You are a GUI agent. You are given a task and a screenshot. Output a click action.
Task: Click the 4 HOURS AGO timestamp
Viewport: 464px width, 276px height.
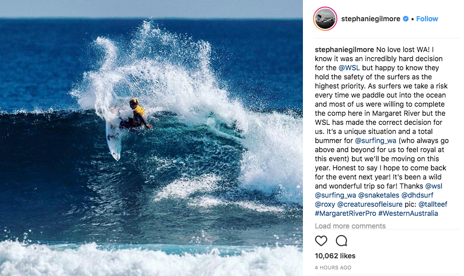[x=333, y=268]
